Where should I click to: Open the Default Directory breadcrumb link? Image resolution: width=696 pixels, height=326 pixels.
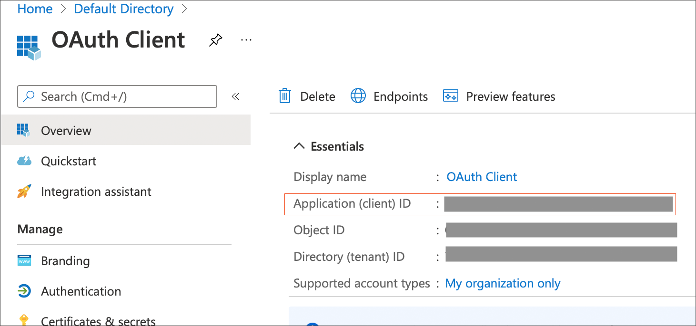[x=123, y=9]
